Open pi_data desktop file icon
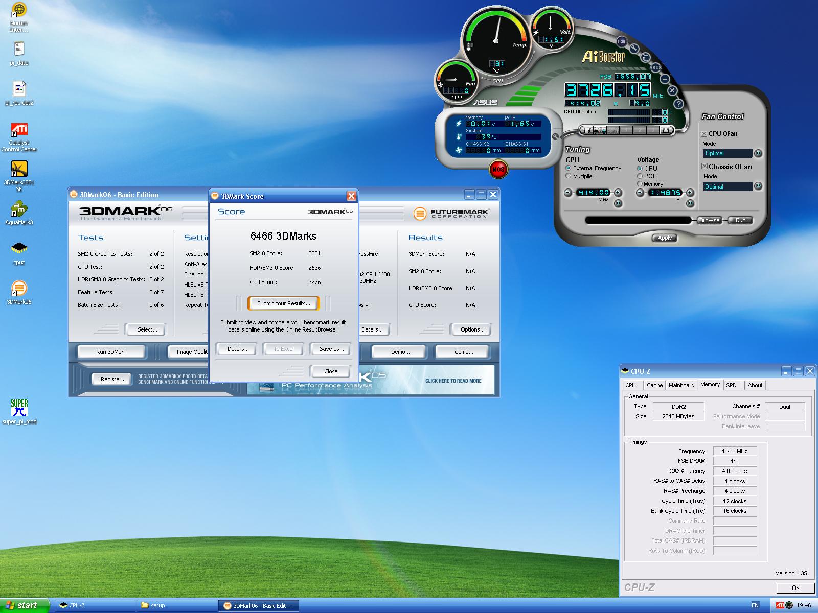818x613 pixels. click(19, 54)
